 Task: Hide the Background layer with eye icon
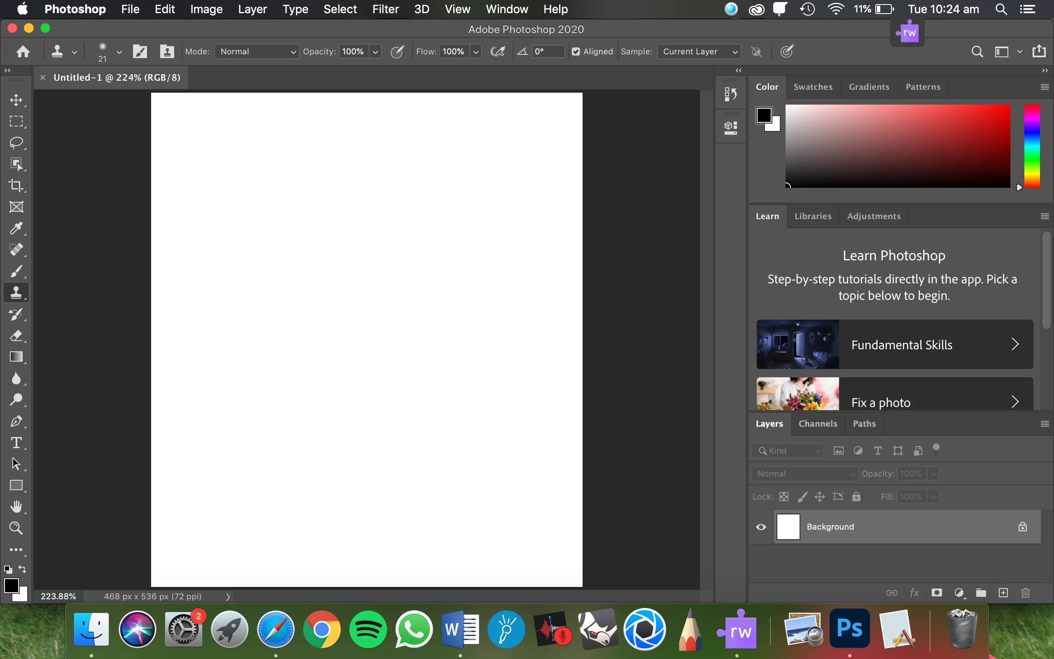(x=761, y=527)
